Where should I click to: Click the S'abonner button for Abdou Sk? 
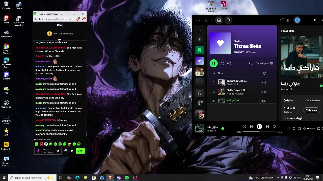point(311,110)
